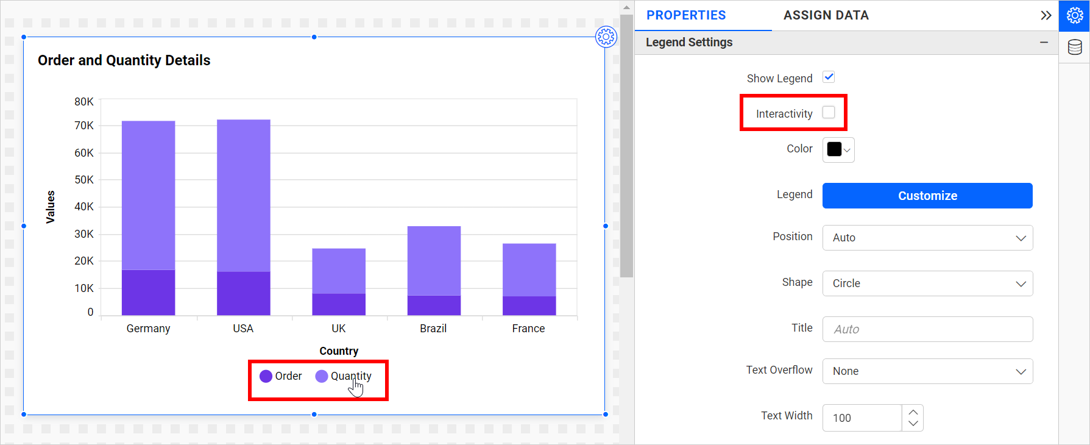Click the Text Width value field
Image resolution: width=1090 pixels, height=445 pixels.
(x=862, y=418)
